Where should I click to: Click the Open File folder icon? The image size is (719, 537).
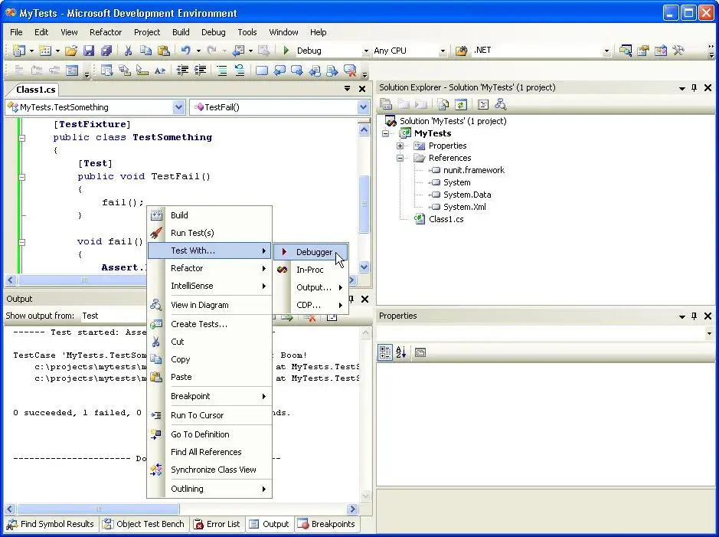[x=71, y=51]
